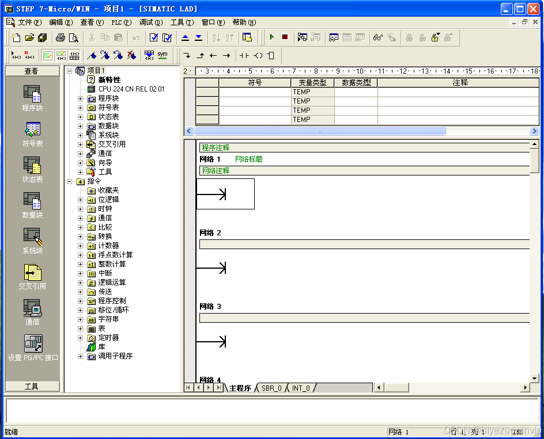This screenshot has width=544, height=439.
Task: Save the project with the disk icon
Action: (43, 37)
